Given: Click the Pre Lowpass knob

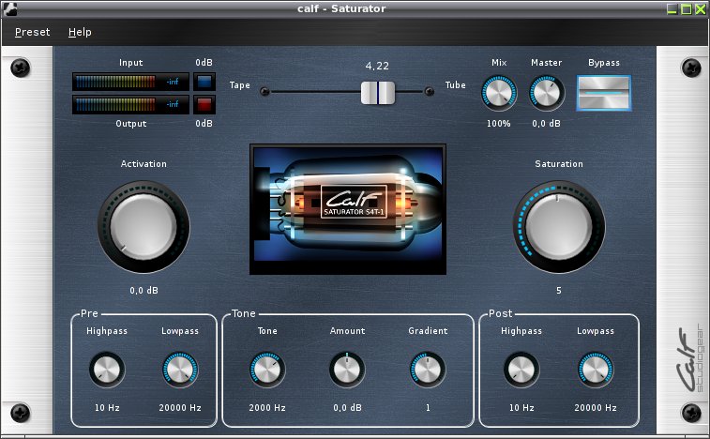Looking at the screenshot, I should pos(180,370).
